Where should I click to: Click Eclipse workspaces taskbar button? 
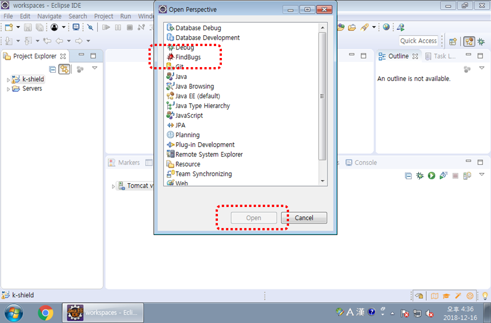pos(103,312)
